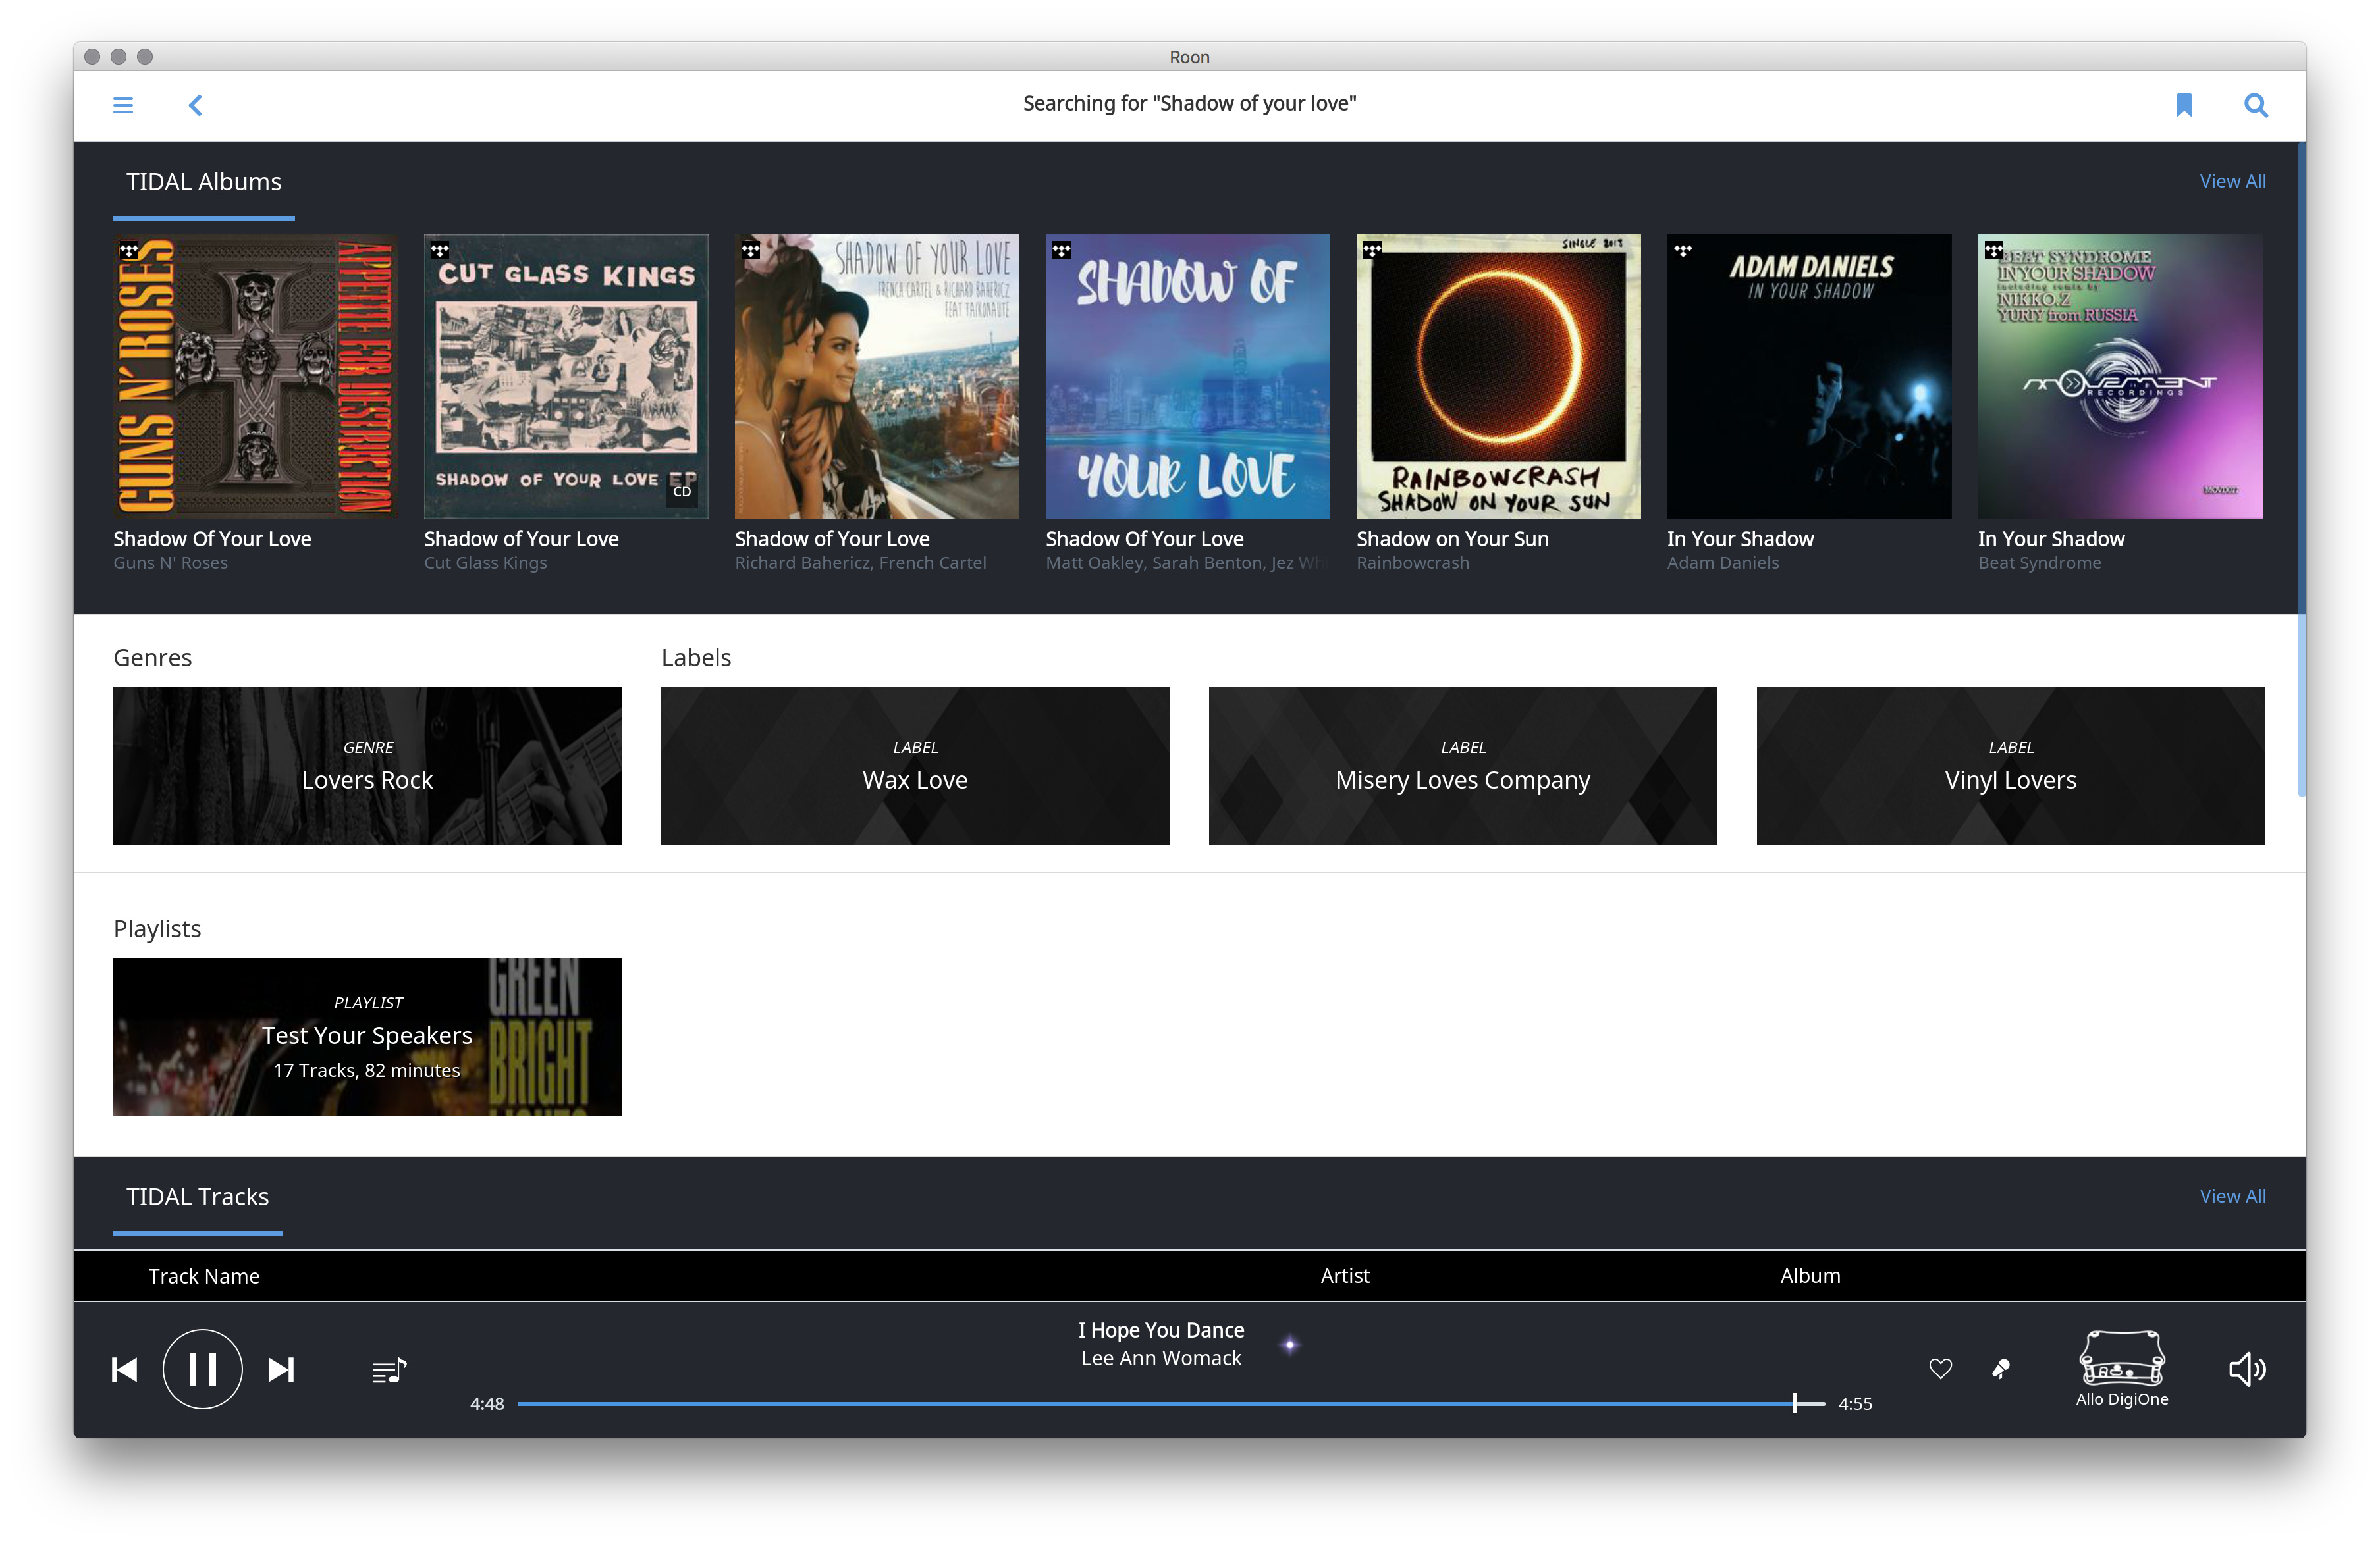Sort by Track Name column header

(204, 1276)
